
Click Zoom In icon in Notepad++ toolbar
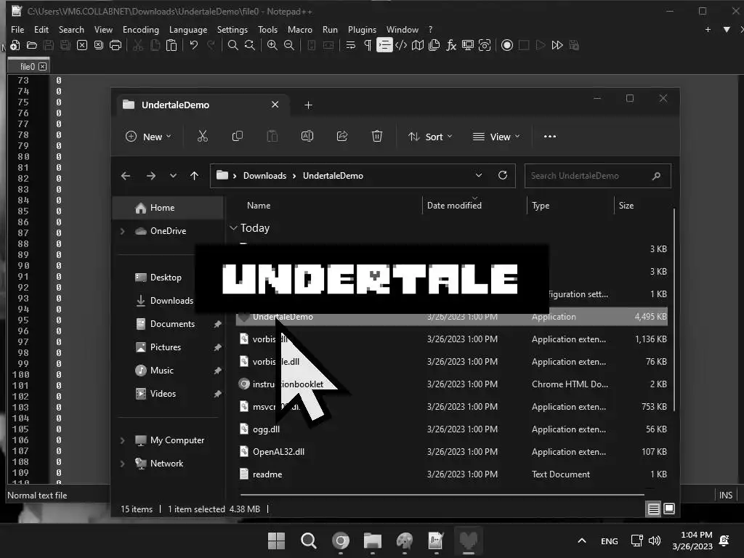272,46
